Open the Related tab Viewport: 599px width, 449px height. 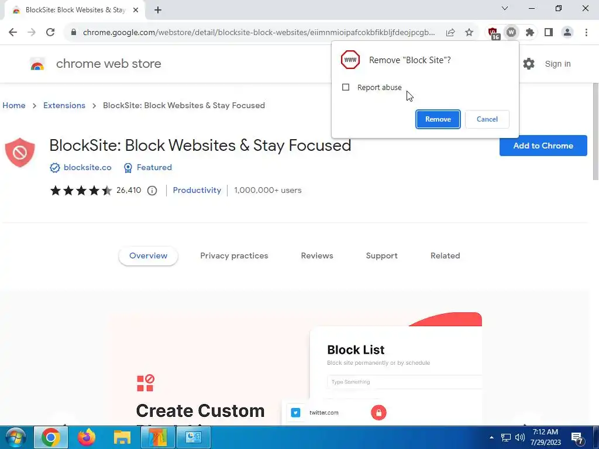pos(445,256)
